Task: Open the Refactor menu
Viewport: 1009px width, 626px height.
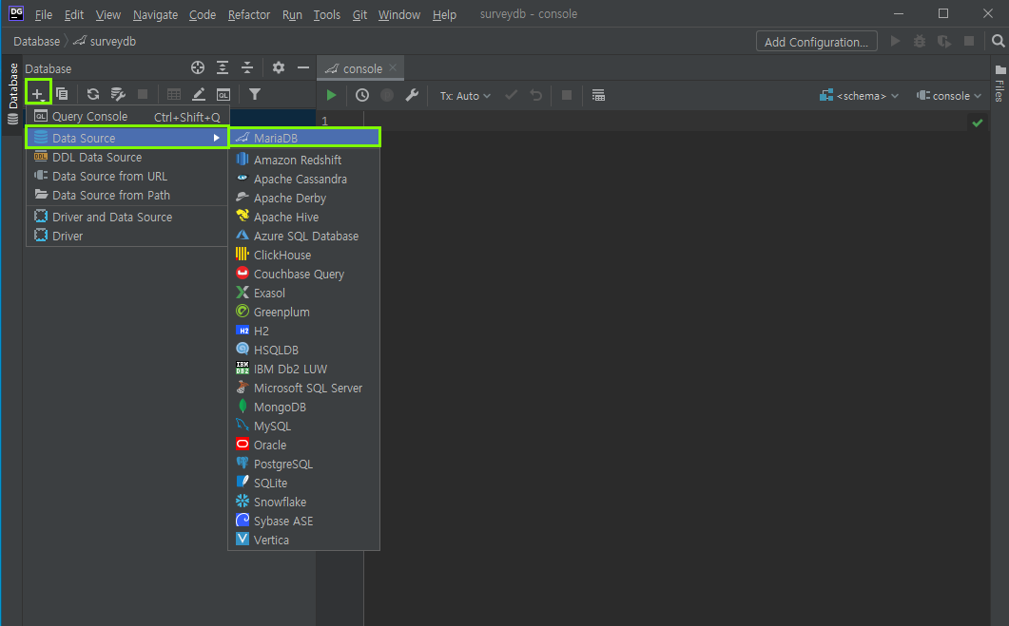Action: tap(248, 14)
